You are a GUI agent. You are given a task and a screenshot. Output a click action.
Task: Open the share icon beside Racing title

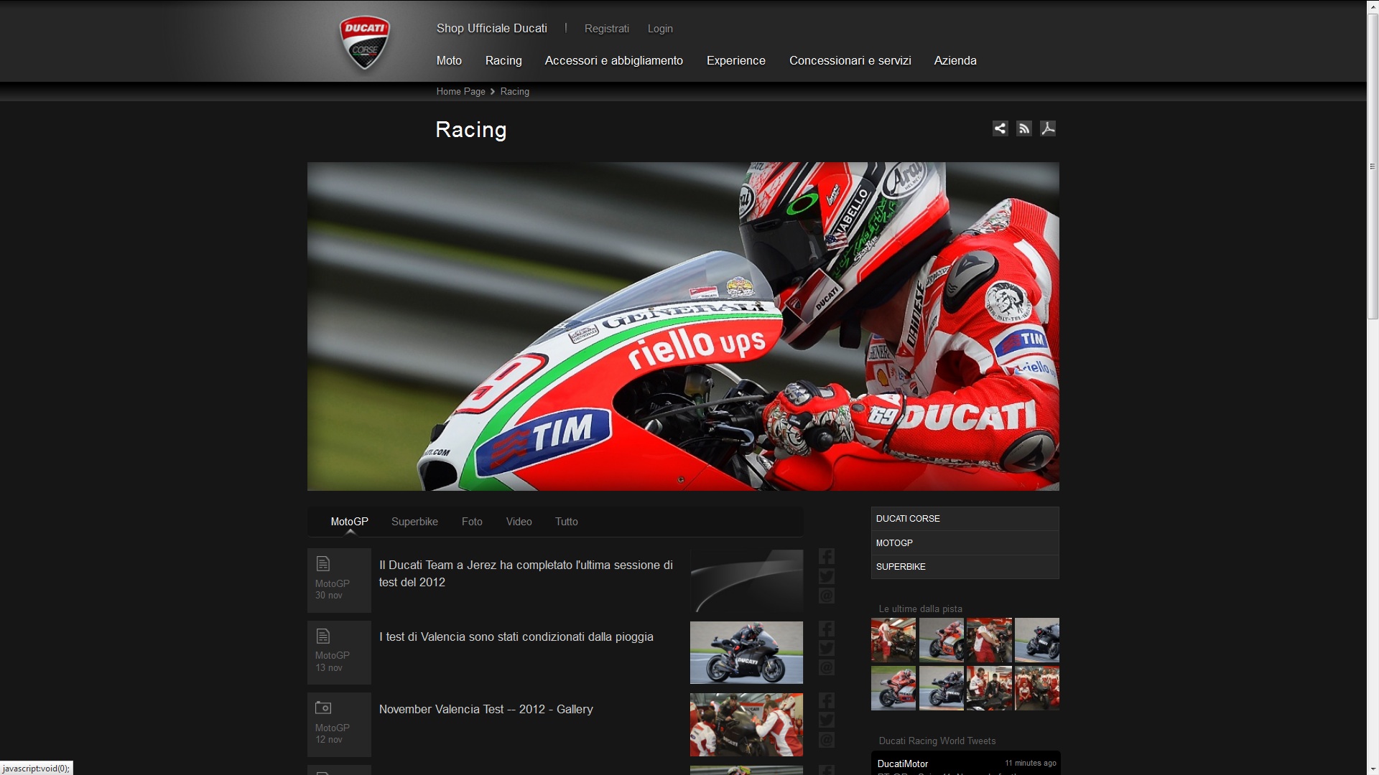1000,128
